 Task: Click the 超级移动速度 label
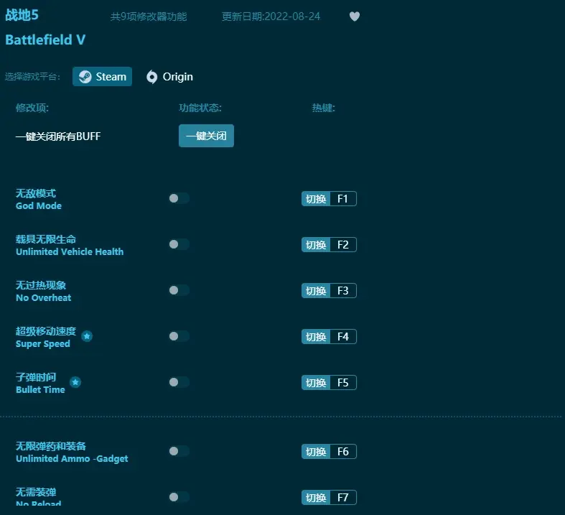[x=46, y=331]
